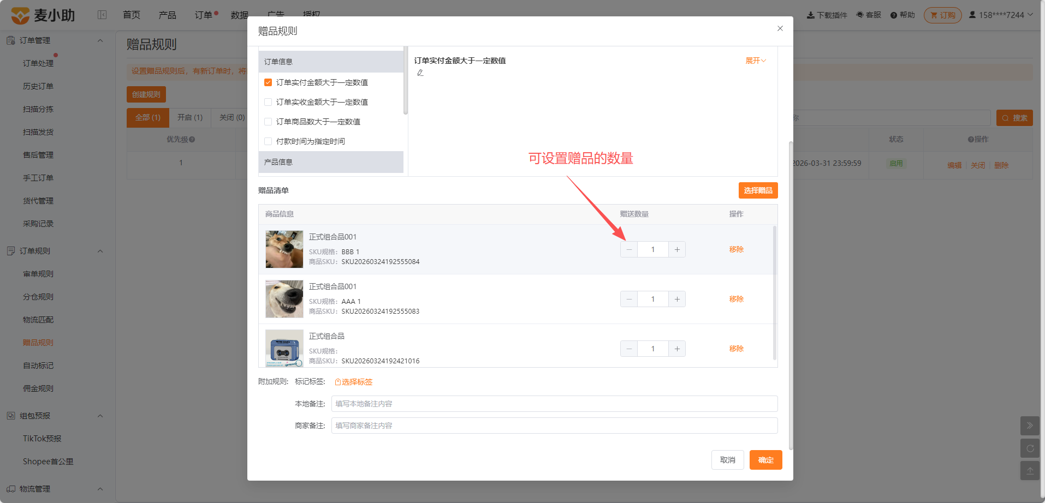The image size is (1045, 503).
Task: Open 审单规则 in the sidebar
Action: [38, 274]
